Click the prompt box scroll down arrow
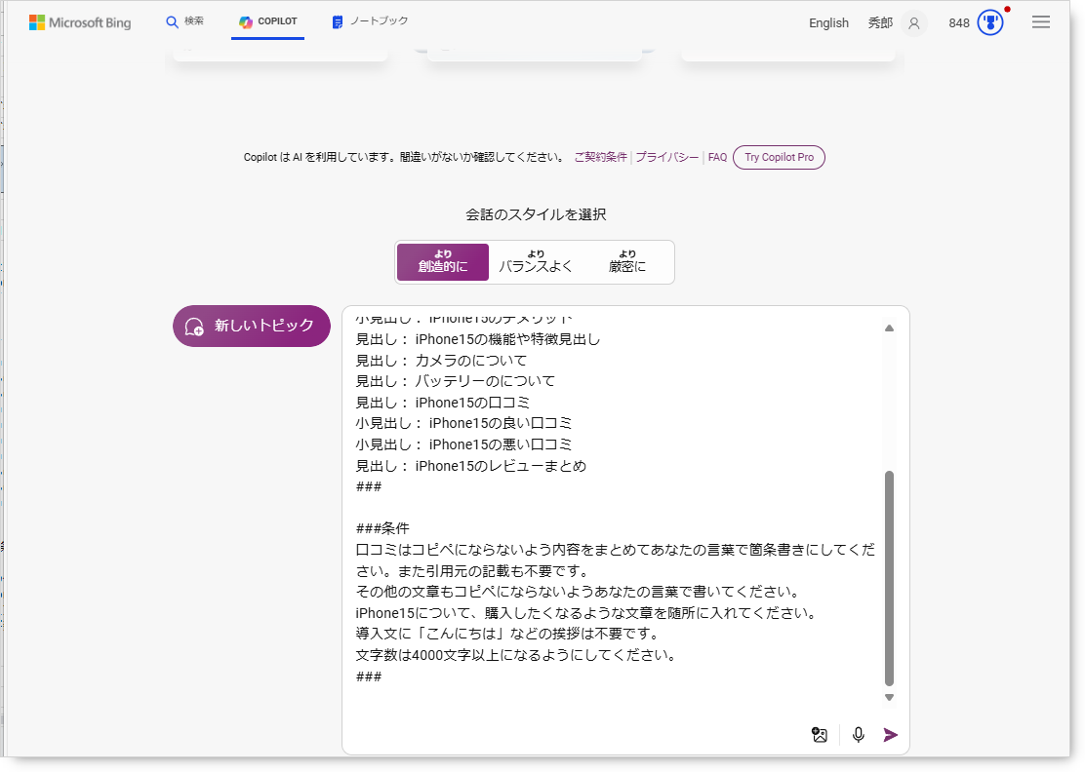1085x772 pixels. point(889,697)
